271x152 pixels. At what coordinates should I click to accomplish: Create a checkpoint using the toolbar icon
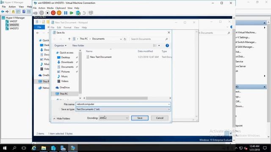(x=78, y=13)
